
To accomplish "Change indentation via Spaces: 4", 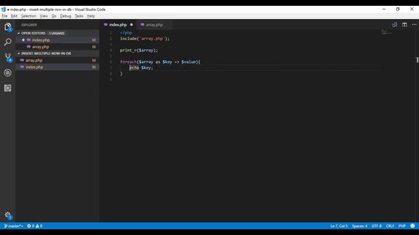I will [359, 226].
